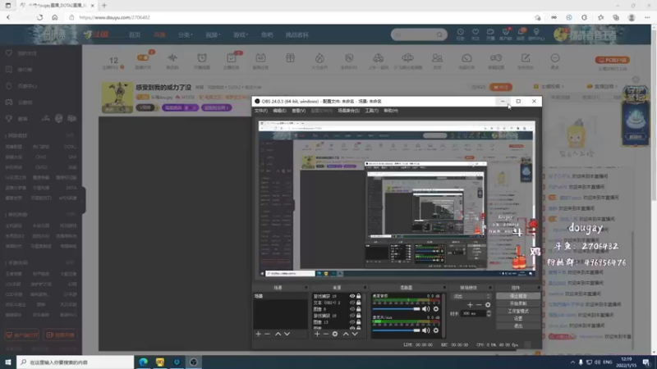Expand the 视频 dropdown in the Douyu navigation

click(x=213, y=34)
